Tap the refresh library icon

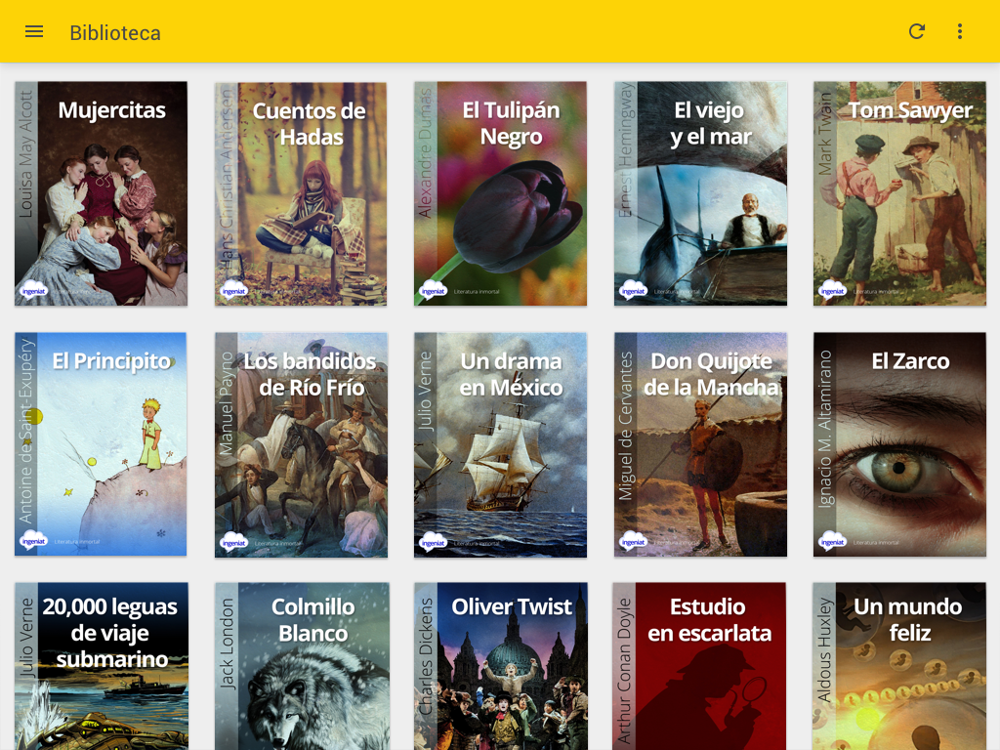[x=916, y=31]
